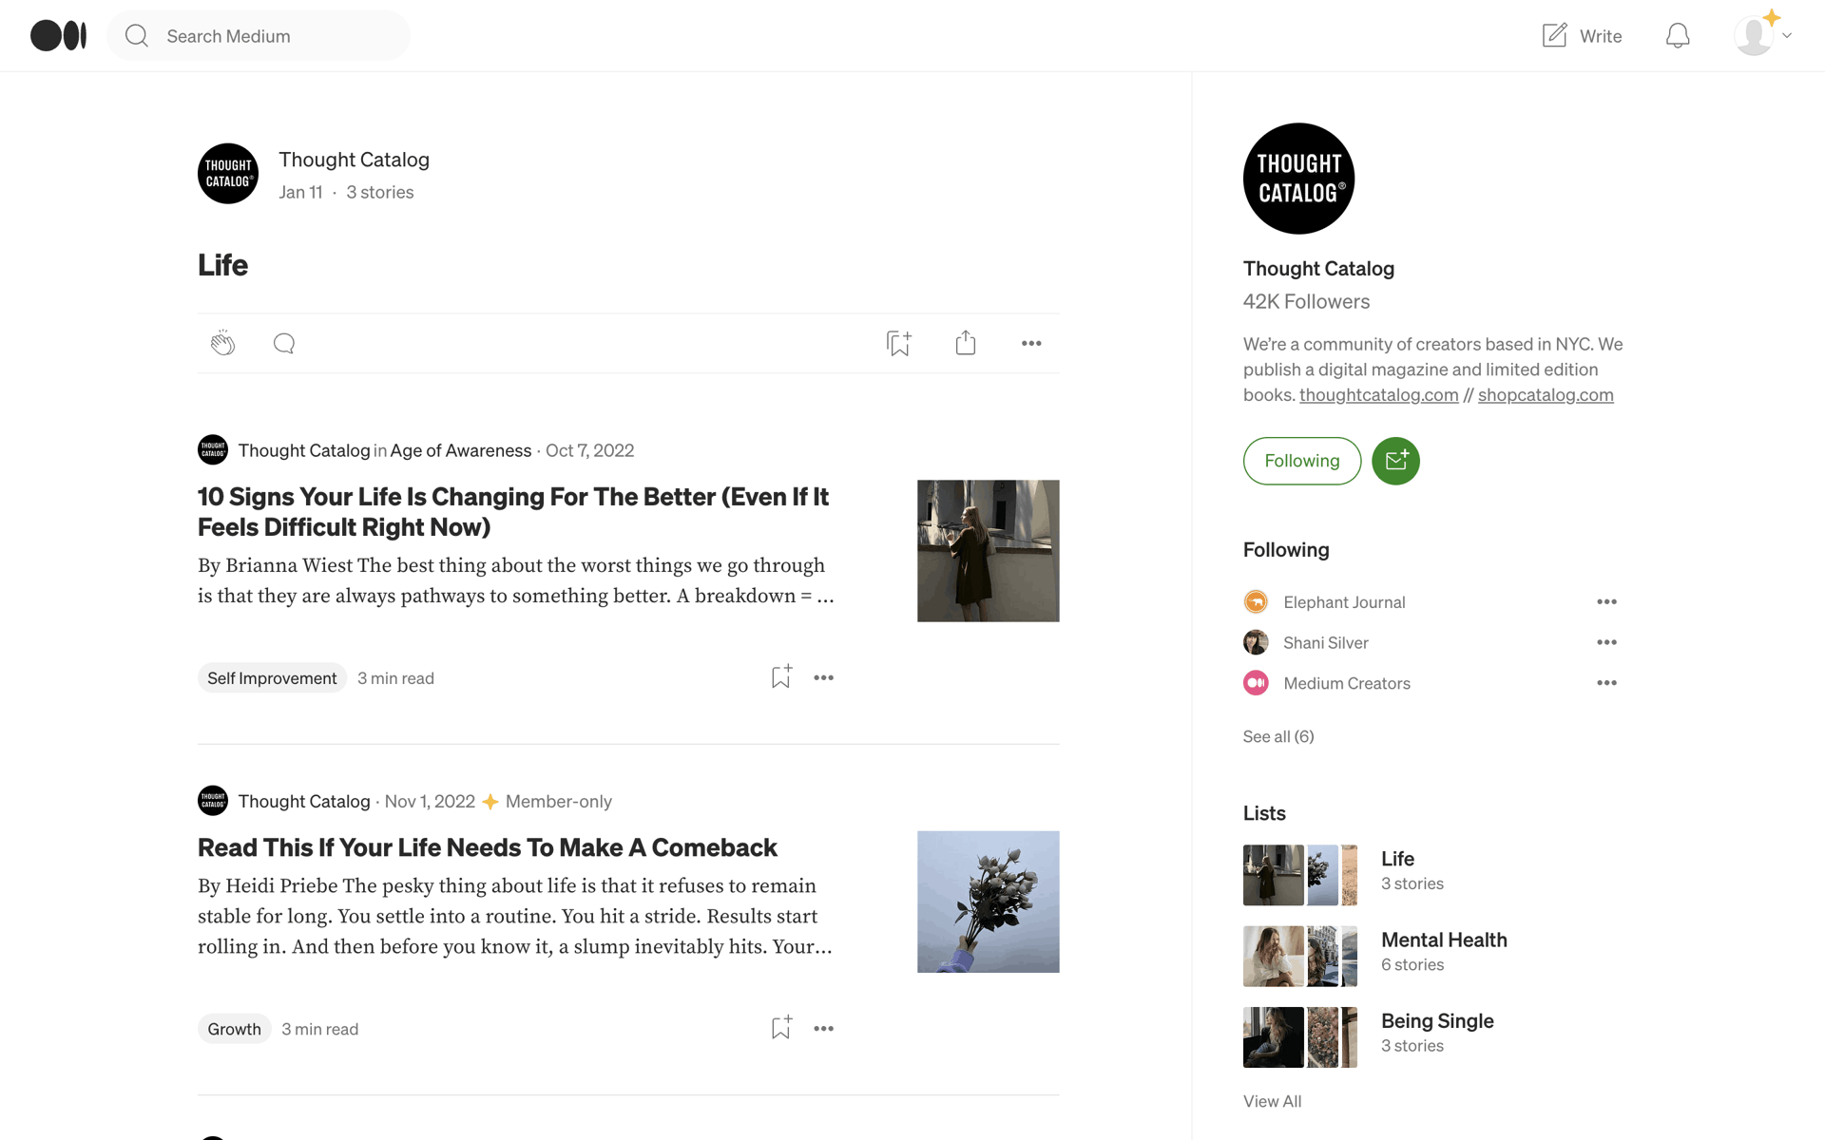The image size is (1825, 1140).
Task: Click the green email subscribe icon
Action: click(x=1395, y=461)
